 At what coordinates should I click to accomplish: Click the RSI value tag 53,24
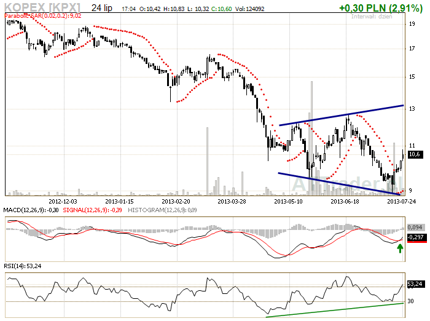415,283
